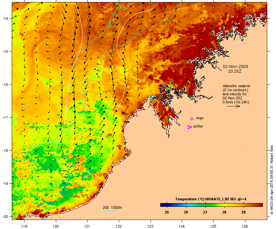Click the 'Argo' legend label
Viewport: 276px width, 229px height.
200,118
